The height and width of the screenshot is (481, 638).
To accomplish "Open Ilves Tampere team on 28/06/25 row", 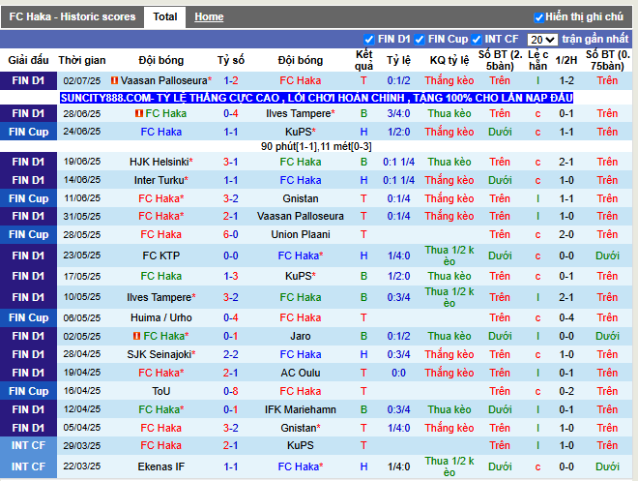I will click(301, 113).
